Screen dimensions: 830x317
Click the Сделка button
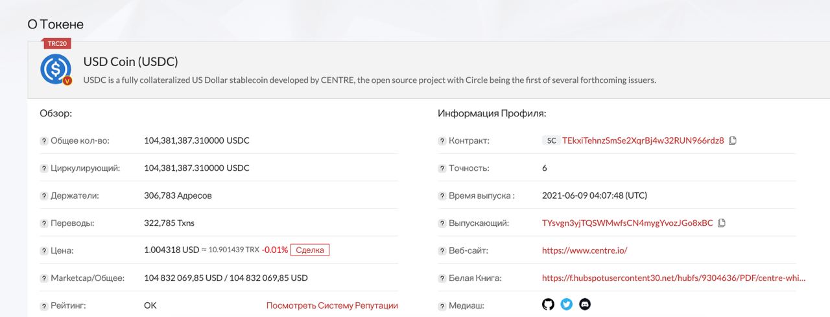point(310,250)
